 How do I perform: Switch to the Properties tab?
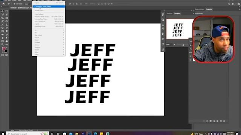(x=209, y=9)
